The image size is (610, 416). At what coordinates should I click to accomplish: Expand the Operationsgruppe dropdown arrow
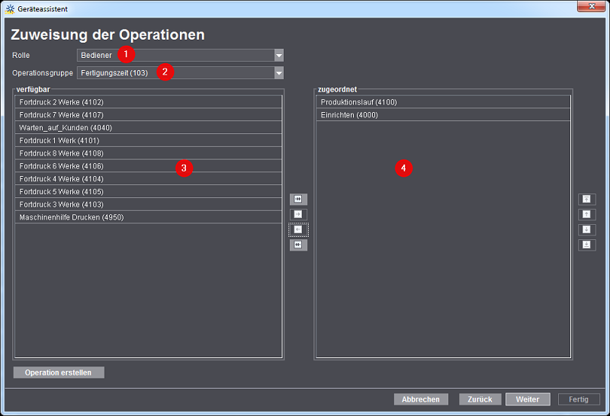pyautogui.click(x=278, y=73)
